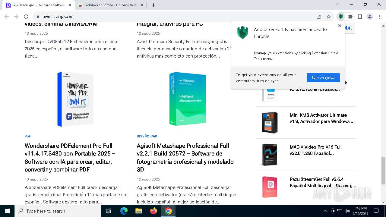
Task: Show hidden system tray icons
Action: click(325, 211)
